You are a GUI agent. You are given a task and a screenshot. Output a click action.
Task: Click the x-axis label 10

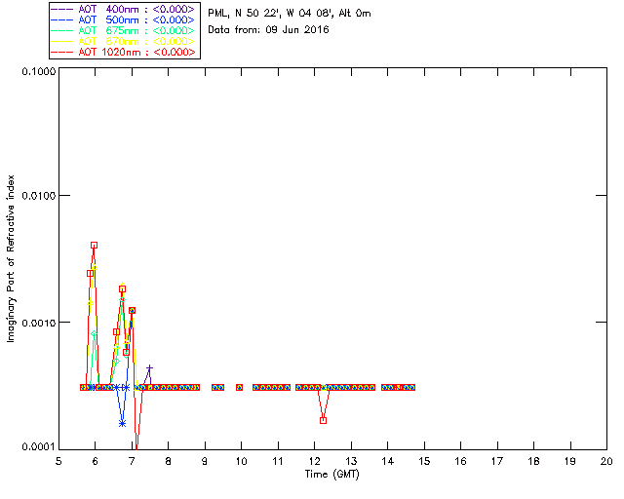(241, 462)
